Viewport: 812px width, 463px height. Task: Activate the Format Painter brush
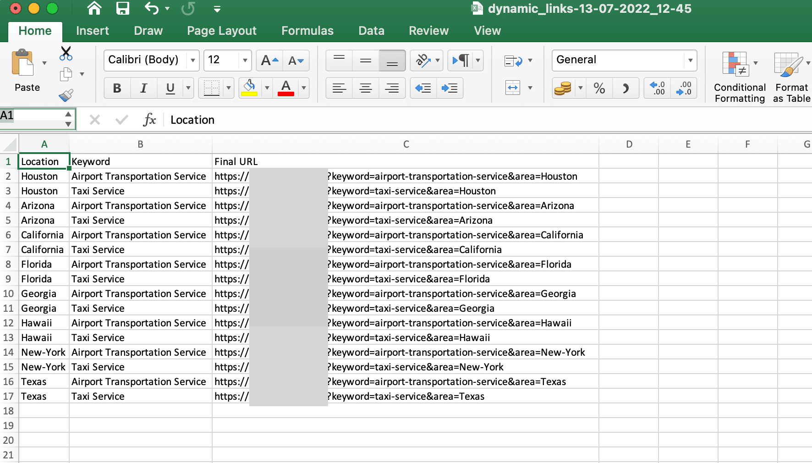click(x=66, y=95)
